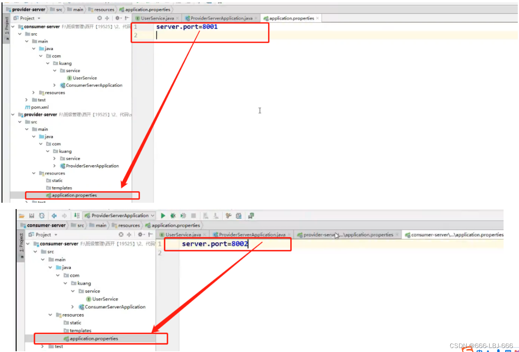The width and height of the screenshot is (519, 352).
Task: Switch to UserService.java tab in 8001 window
Action: pos(157,18)
